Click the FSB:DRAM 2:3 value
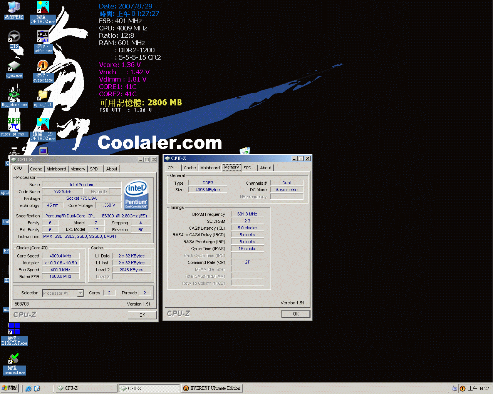The image size is (493, 394). 247,221
